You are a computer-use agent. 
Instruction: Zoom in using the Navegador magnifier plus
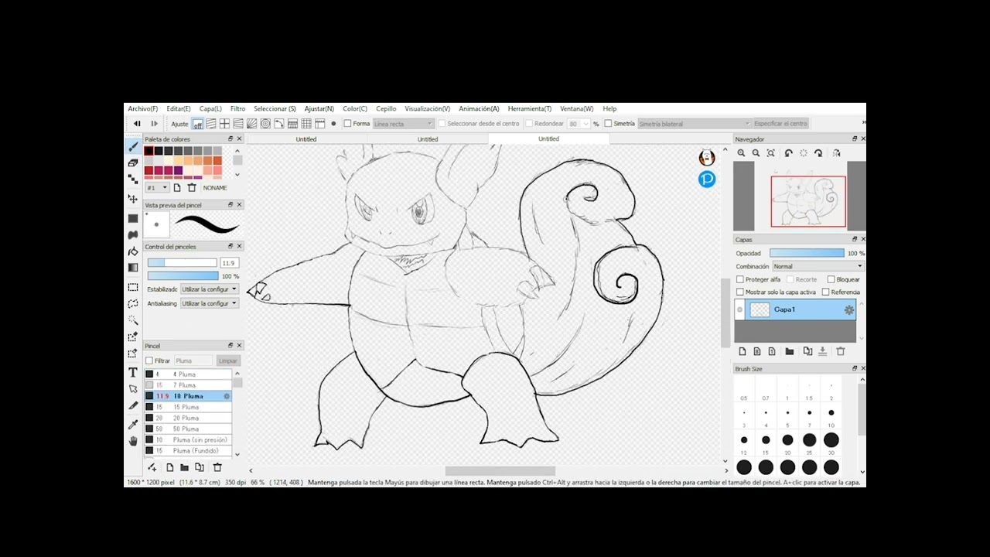click(x=741, y=153)
